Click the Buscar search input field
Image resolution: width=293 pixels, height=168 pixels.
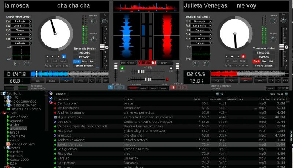click(142, 94)
